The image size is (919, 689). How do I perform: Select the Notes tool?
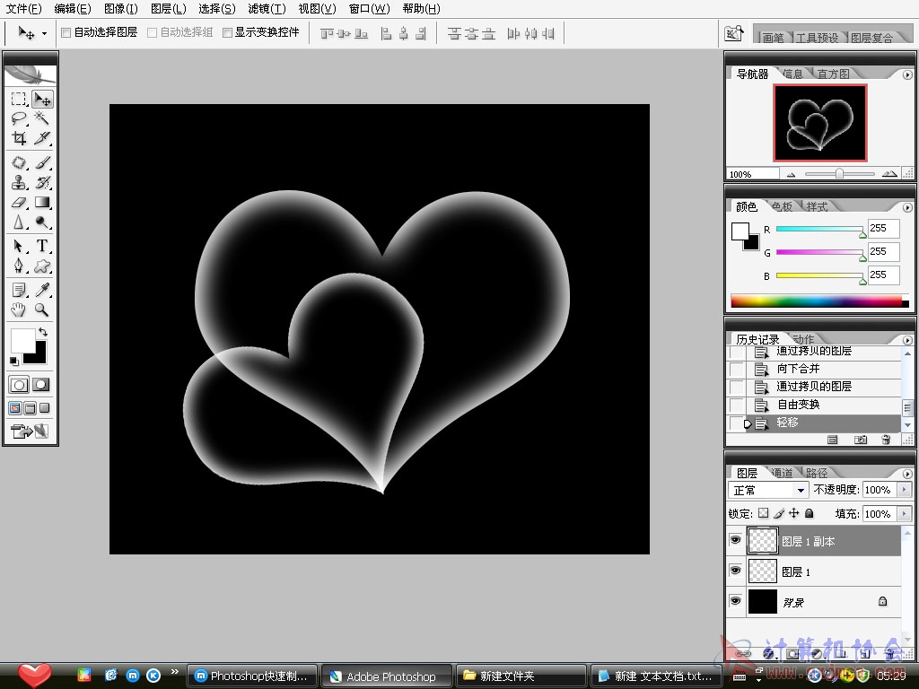[x=19, y=290]
